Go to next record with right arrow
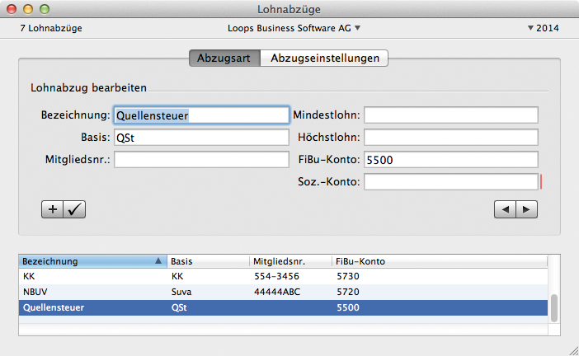 coord(525,209)
